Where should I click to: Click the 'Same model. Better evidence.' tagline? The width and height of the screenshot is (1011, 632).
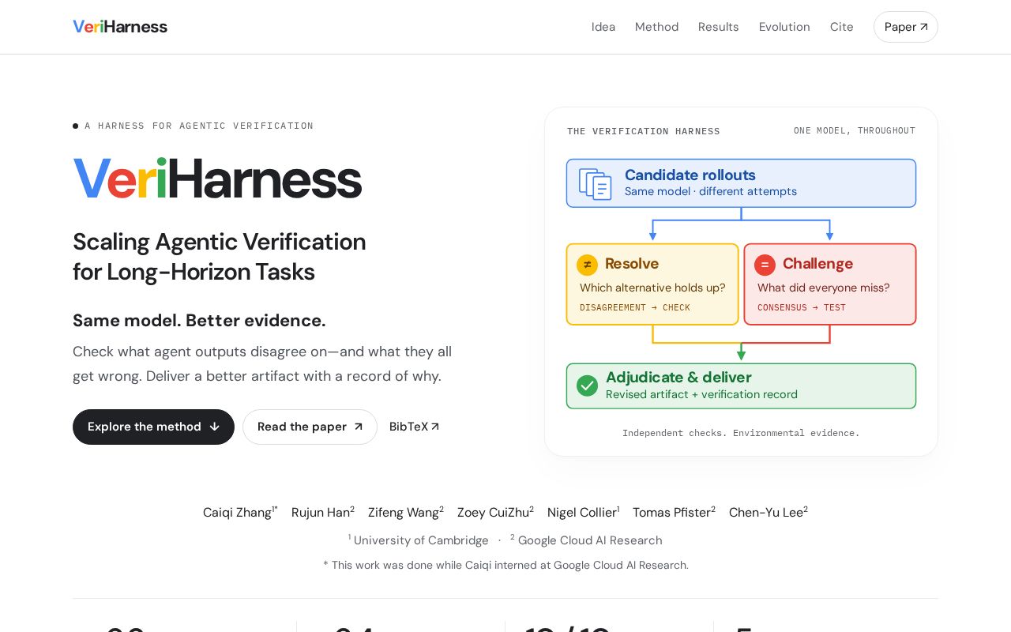pyautogui.click(x=199, y=320)
